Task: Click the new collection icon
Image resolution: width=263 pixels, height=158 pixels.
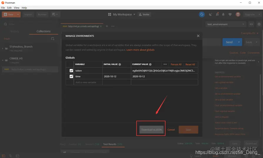Action: pyautogui.click(x=53, y=39)
